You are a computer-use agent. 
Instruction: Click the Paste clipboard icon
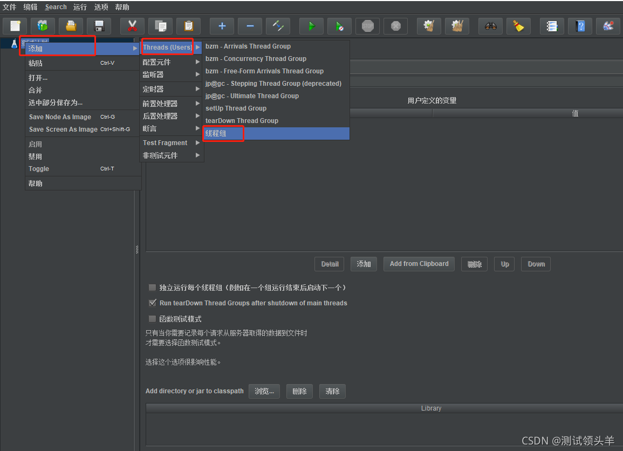[x=188, y=26]
